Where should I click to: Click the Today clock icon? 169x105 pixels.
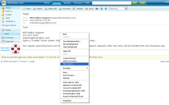(x=3, y=30)
